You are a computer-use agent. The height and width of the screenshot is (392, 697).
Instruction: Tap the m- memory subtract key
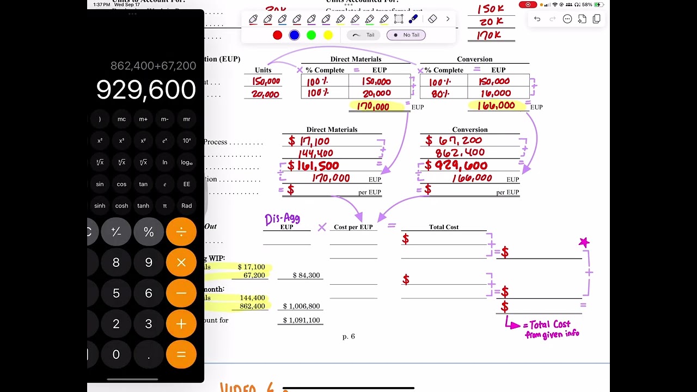tap(165, 119)
